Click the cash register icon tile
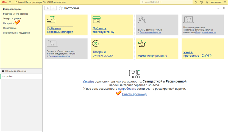The height and width of the screenshot is (132, 228). pyautogui.click(x=51, y=20)
